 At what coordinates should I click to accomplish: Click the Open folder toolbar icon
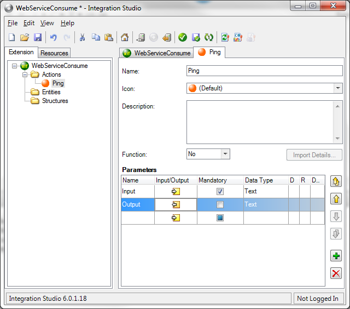pyautogui.click(x=25, y=37)
